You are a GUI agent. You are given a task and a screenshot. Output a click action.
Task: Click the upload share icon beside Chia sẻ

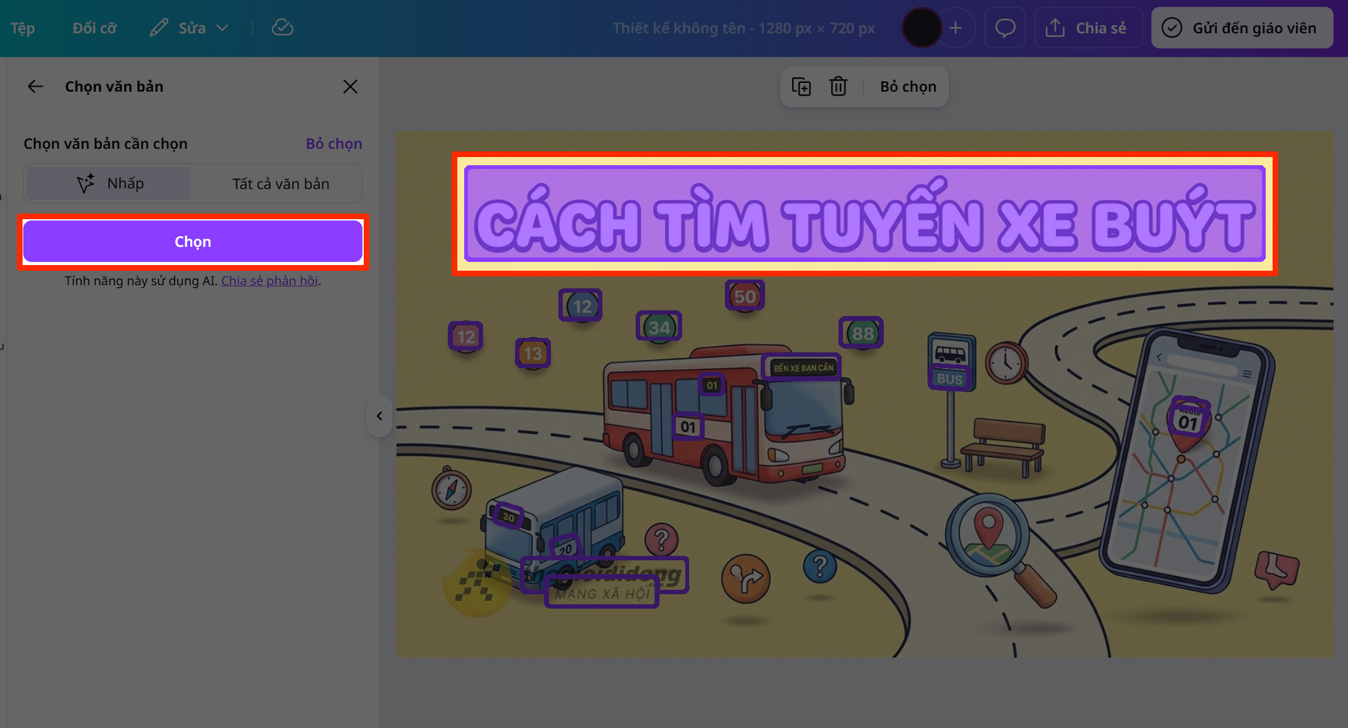tap(1057, 27)
